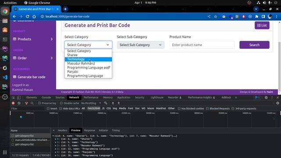This screenshot has height=158, width=281.
Task: Open the Response request tab
Action: (x=90, y=130)
